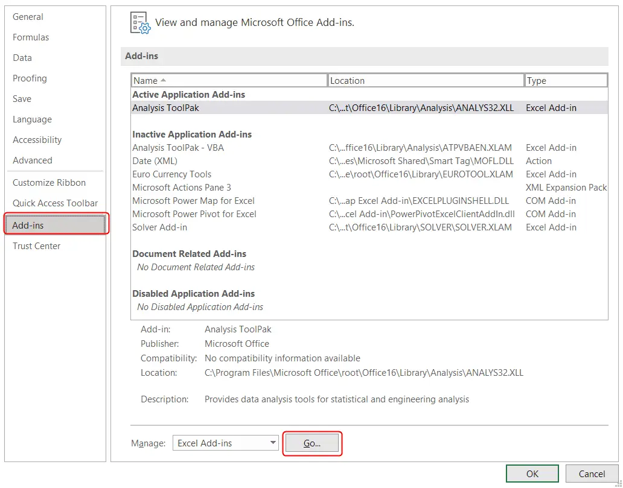Click the Name column sort arrow
The image size is (623, 488).
tap(163, 80)
